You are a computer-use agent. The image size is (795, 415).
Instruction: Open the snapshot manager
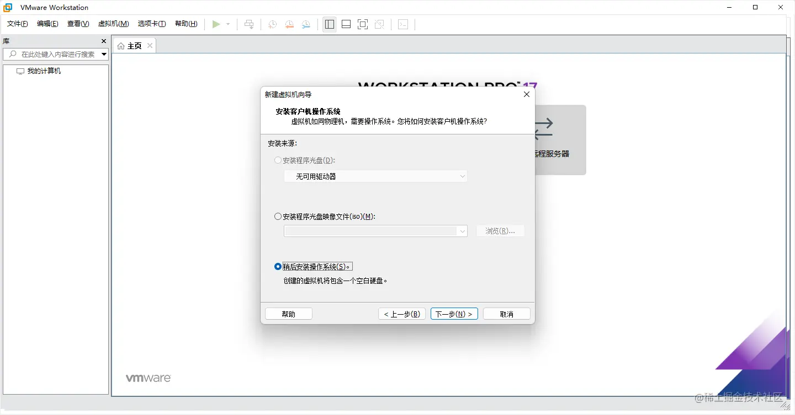[306, 24]
